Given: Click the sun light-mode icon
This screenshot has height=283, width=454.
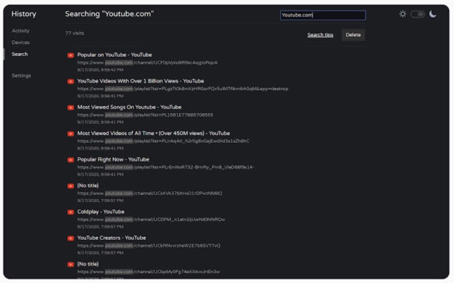Looking at the screenshot, I should [x=403, y=14].
